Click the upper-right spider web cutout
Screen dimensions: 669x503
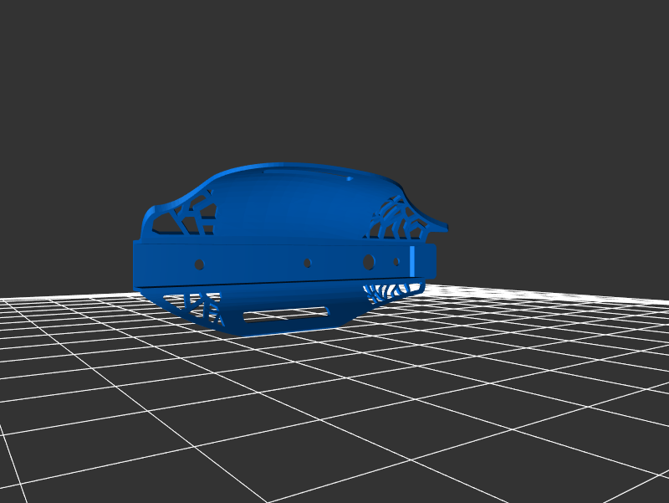(391, 219)
